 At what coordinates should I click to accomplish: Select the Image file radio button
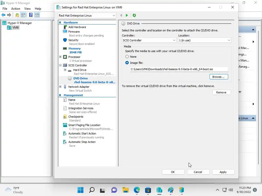127,63
